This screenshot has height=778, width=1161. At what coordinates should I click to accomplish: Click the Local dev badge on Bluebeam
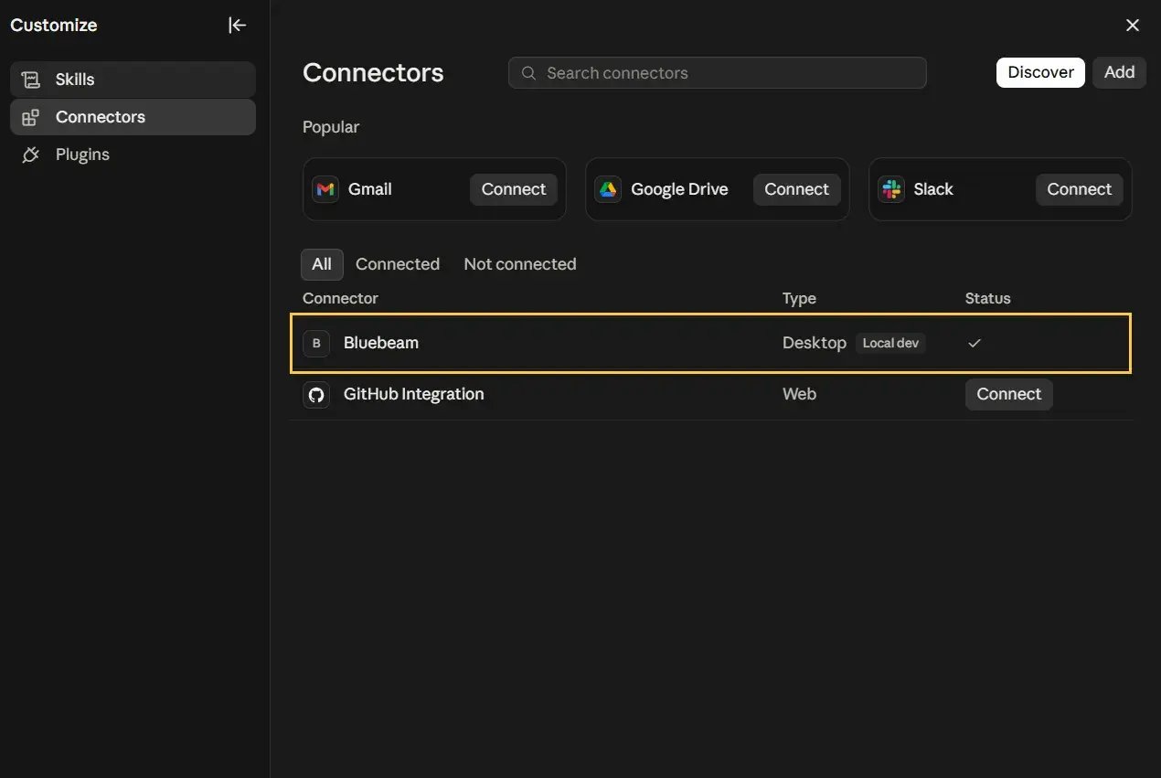890,343
